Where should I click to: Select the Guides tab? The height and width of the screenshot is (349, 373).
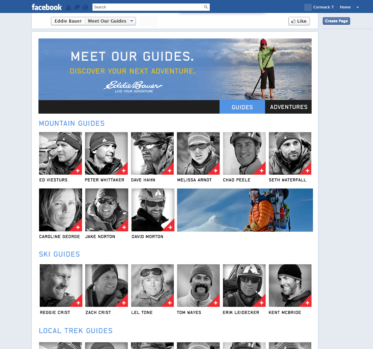(242, 107)
